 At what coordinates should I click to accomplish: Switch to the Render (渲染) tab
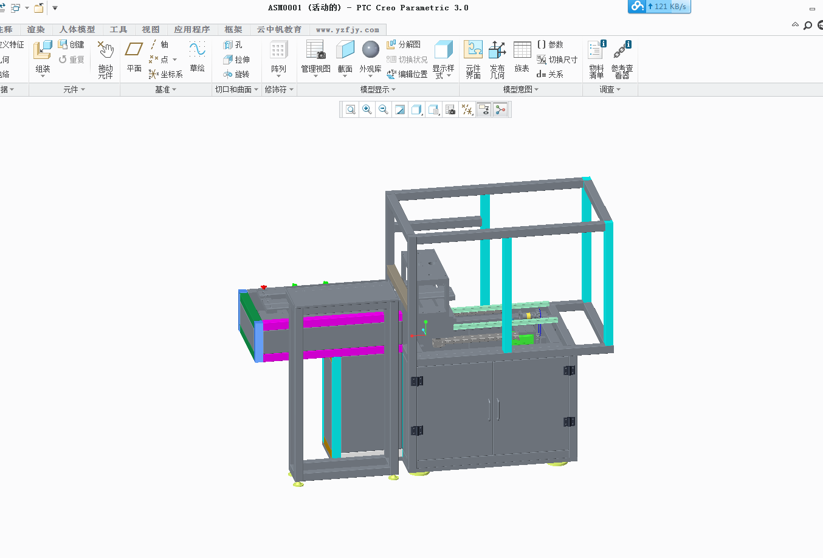click(x=36, y=29)
